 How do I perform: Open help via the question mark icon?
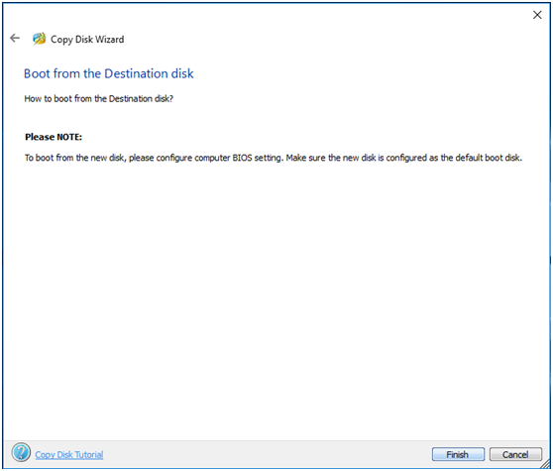21,453
